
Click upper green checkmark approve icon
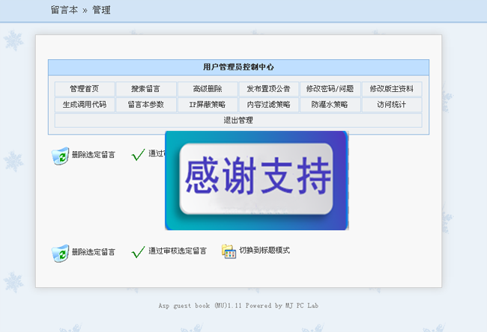(x=138, y=154)
